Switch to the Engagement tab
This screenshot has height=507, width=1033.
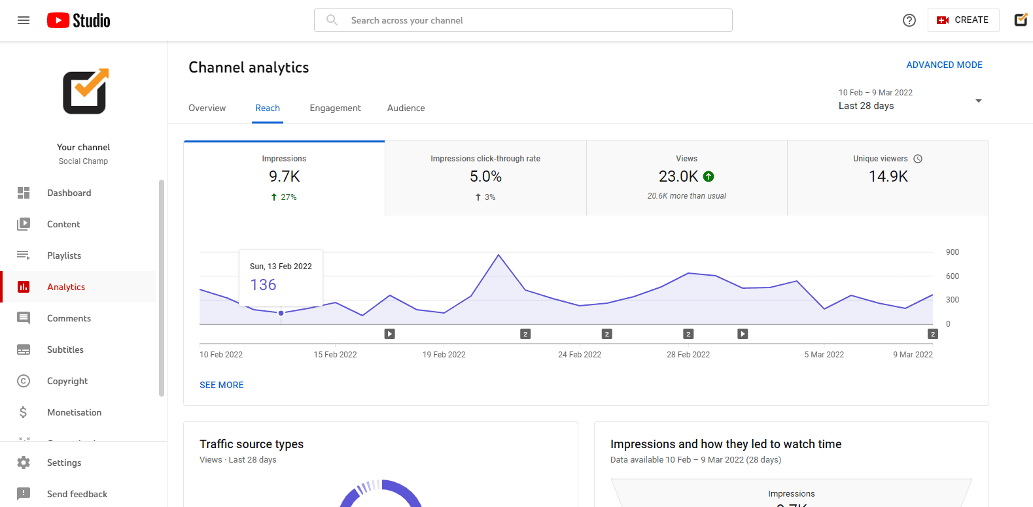click(335, 108)
